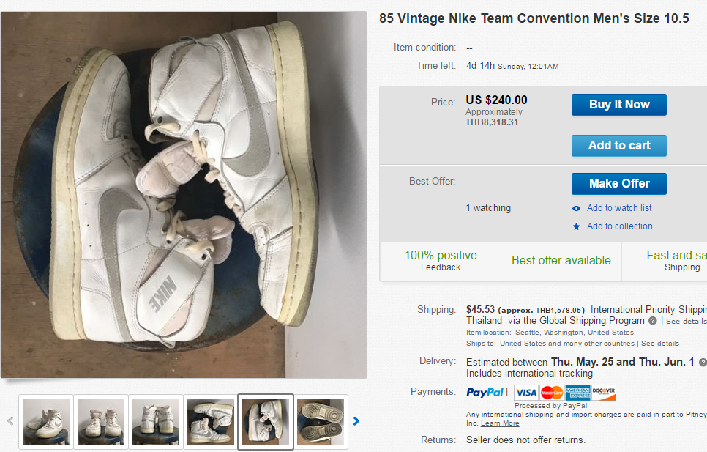Click the American Express card icon
The width and height of the screenshot is (707, 452).
[x=577, y=392]
